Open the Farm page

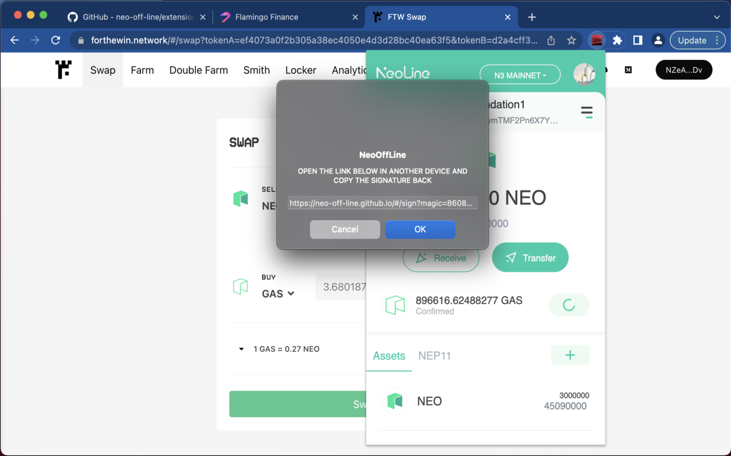point(142,70)
